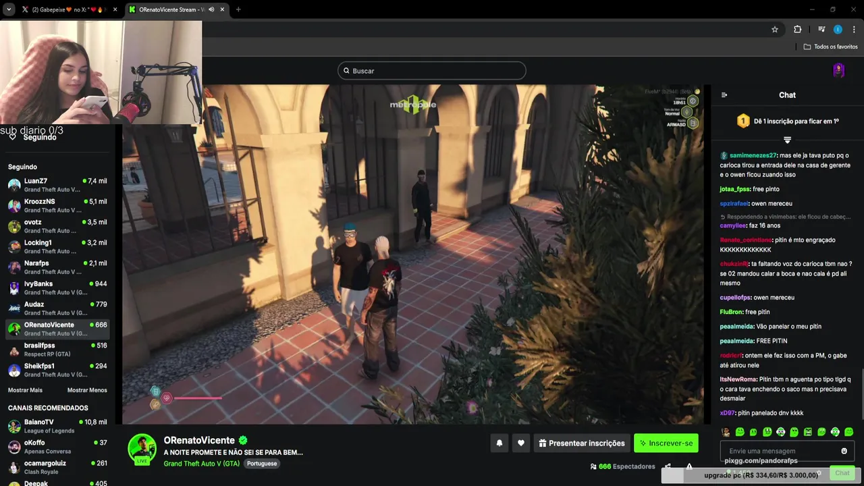
Task: Click the green Inscrever-se button
Action: [x=666, y=443]
